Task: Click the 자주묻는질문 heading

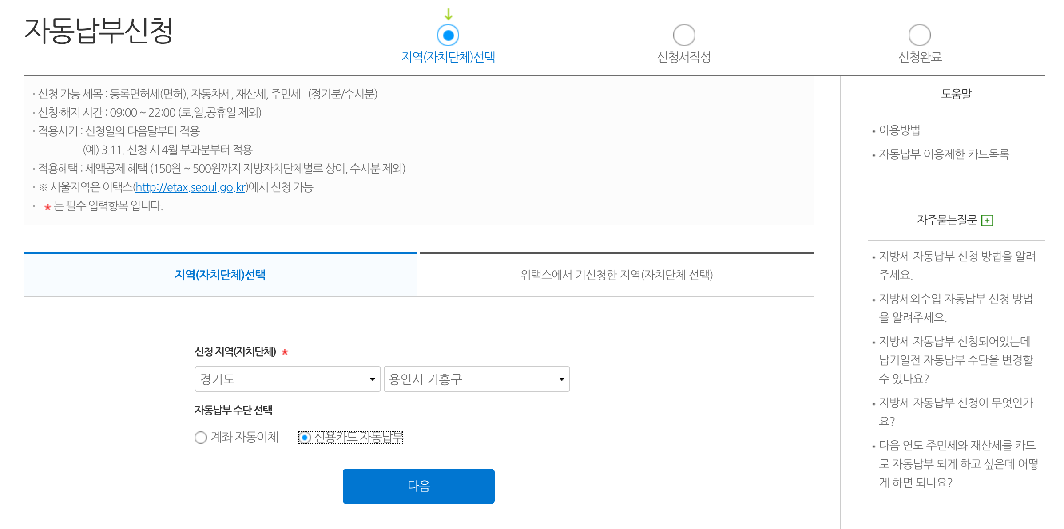Action: click(947, 220)
